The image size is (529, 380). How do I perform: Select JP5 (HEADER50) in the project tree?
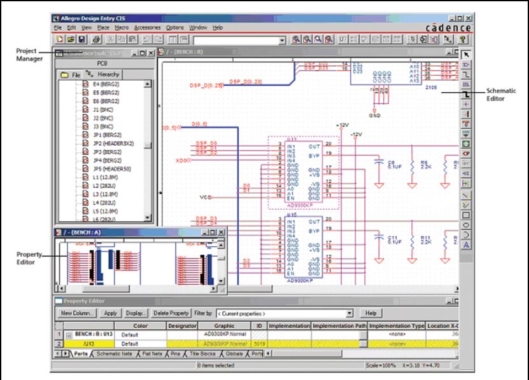[111, 169]
